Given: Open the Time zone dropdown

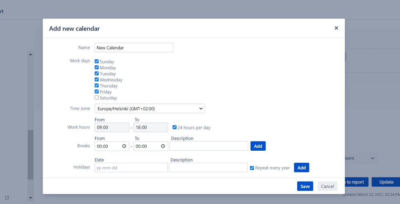Looking at the screenshot, I should 150,109.
